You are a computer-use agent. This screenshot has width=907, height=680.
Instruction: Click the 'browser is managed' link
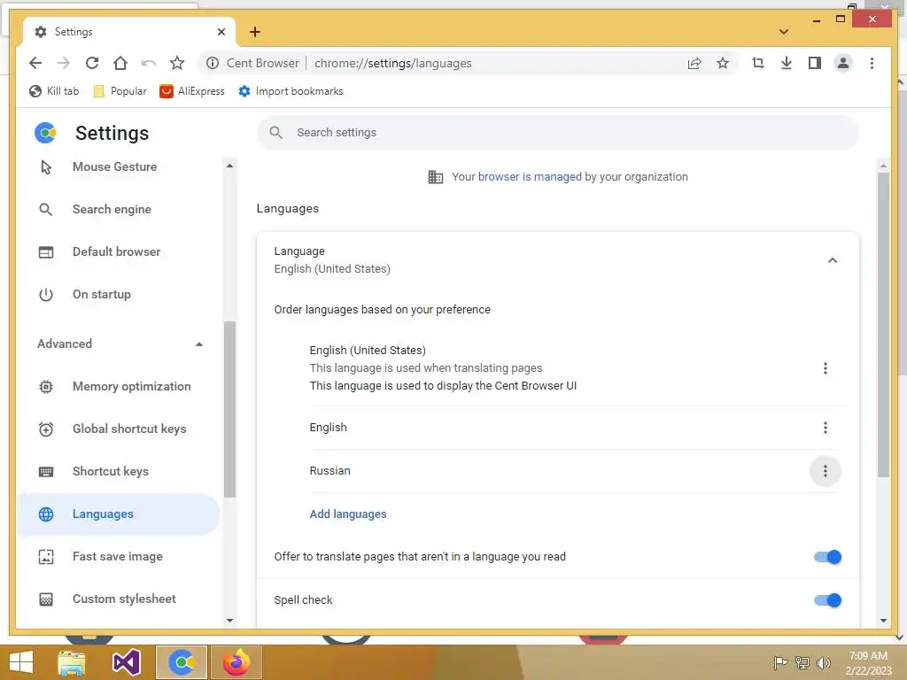tap(530, 177)
